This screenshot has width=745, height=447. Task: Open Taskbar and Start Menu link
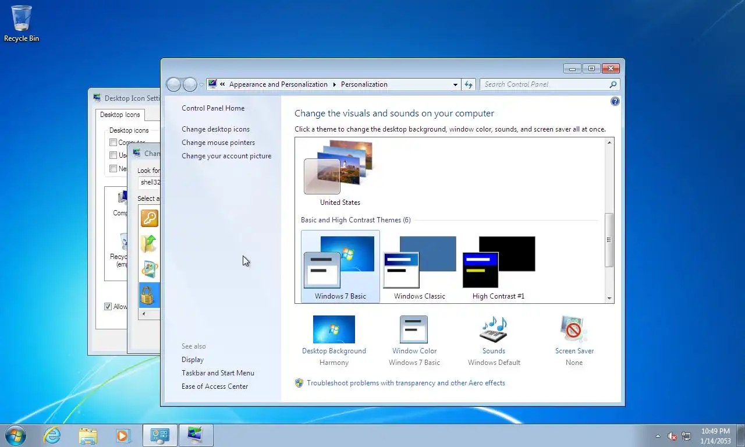tap(218, 373)
